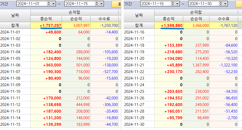Viewport: 242px width, 130px height.
Task: Select the -1,250,700 fee total
Action: pyautogui.click(x=104, y=25)
